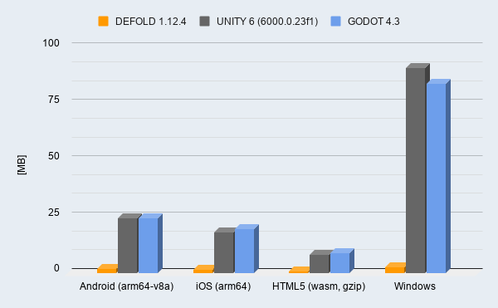
Task: Select the blue Godot bar for Windows
Action: click(x=437, y=176)
